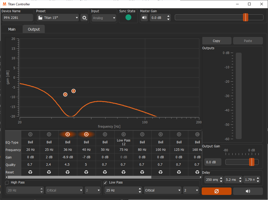The width and height of the screenshot is (268, 200).
Task: Reset the 20 Hz EQ band
Action: (x=30, y=172)
